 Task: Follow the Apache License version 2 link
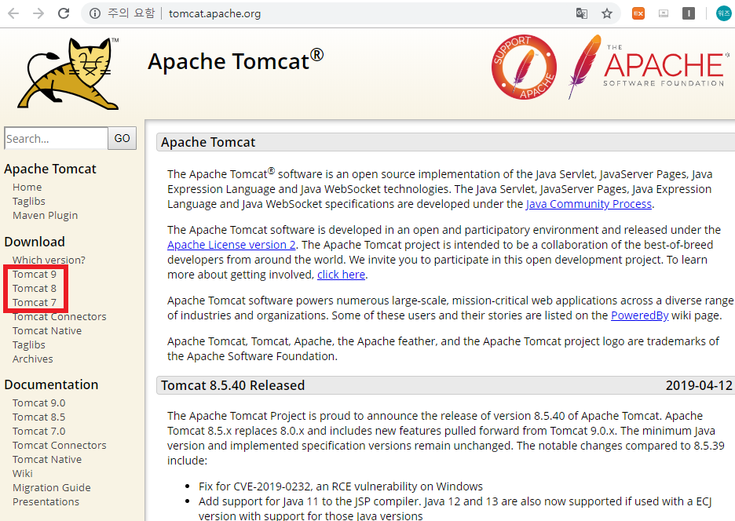pyautogui.click(x=232, y=245)
